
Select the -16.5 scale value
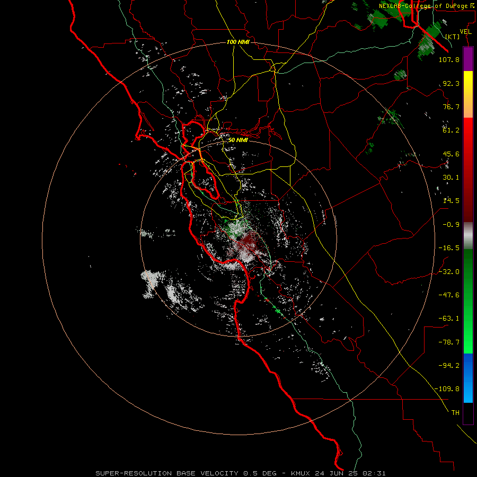[449, 248]
